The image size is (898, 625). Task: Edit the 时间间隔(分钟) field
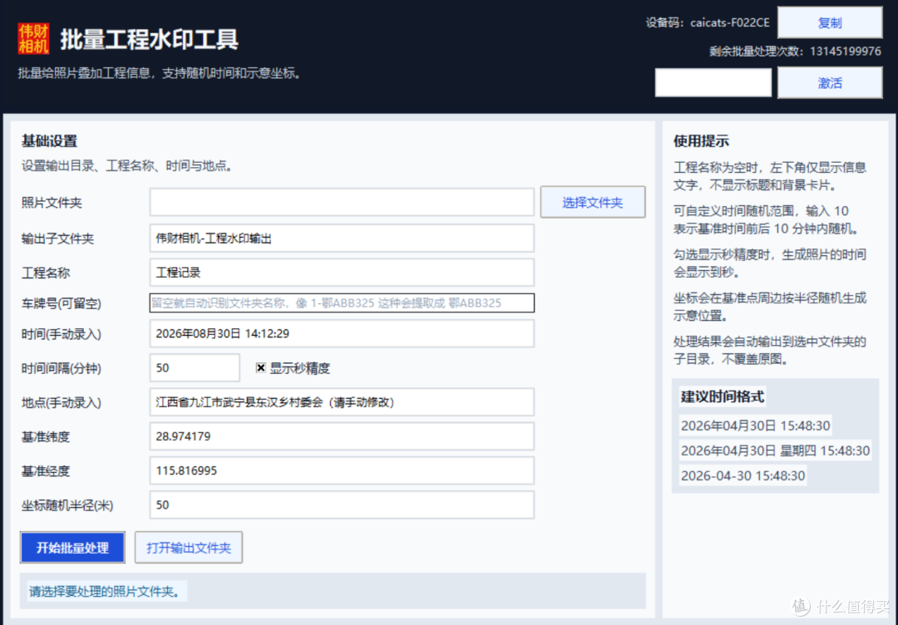[195, 368]
